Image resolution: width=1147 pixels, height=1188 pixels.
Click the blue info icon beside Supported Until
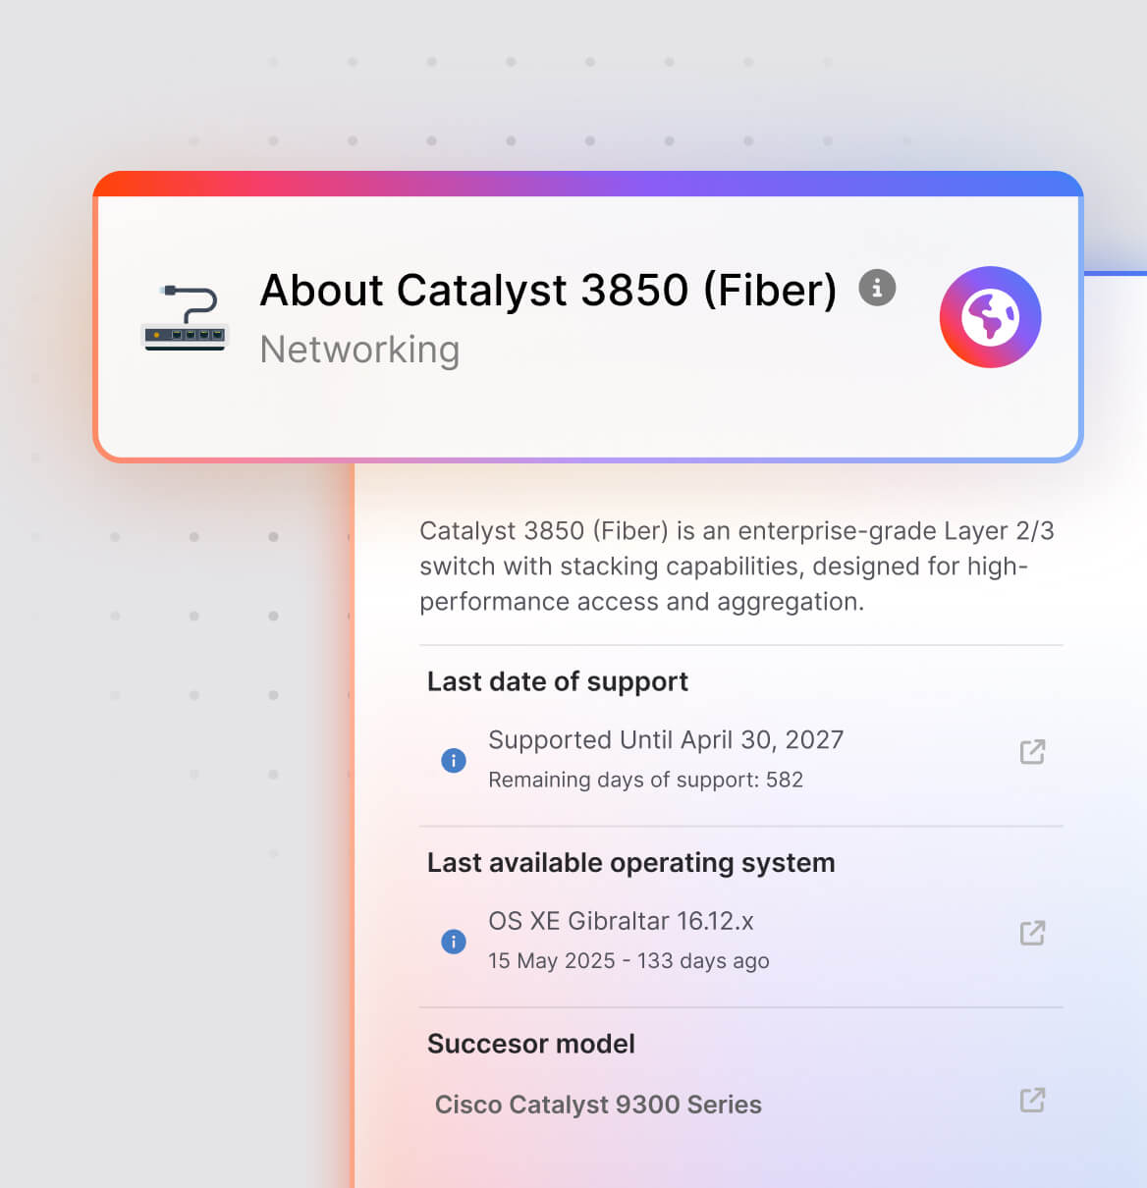[x=454, y=760]
